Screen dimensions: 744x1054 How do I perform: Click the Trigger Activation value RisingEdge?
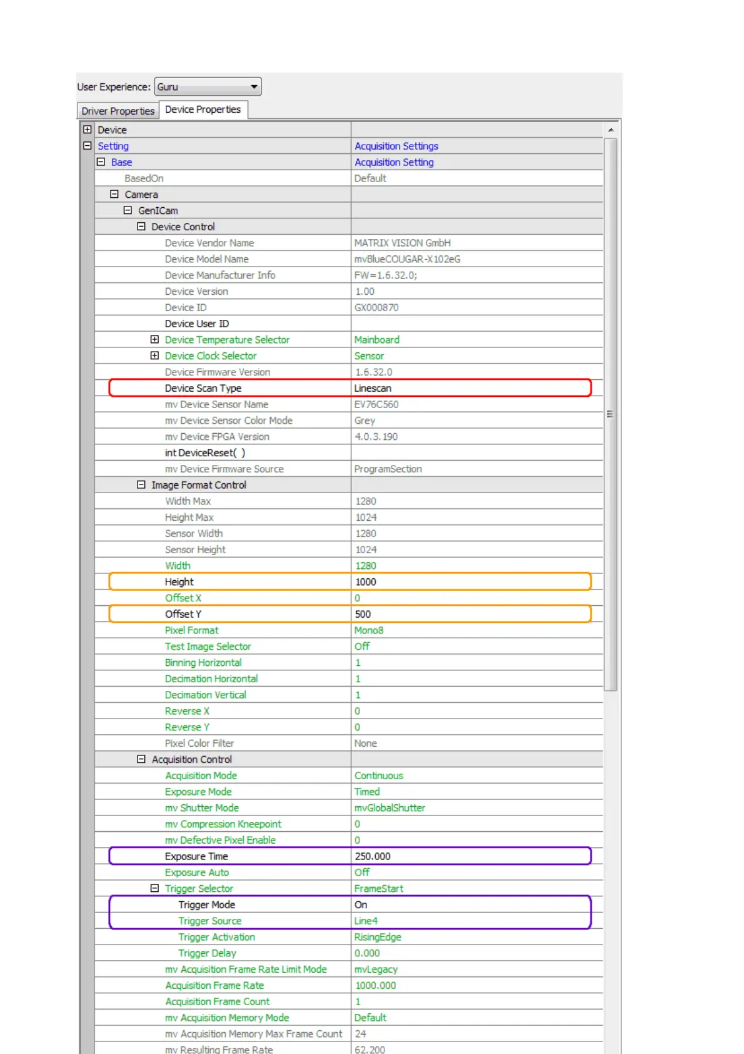[x=378, y=937]
